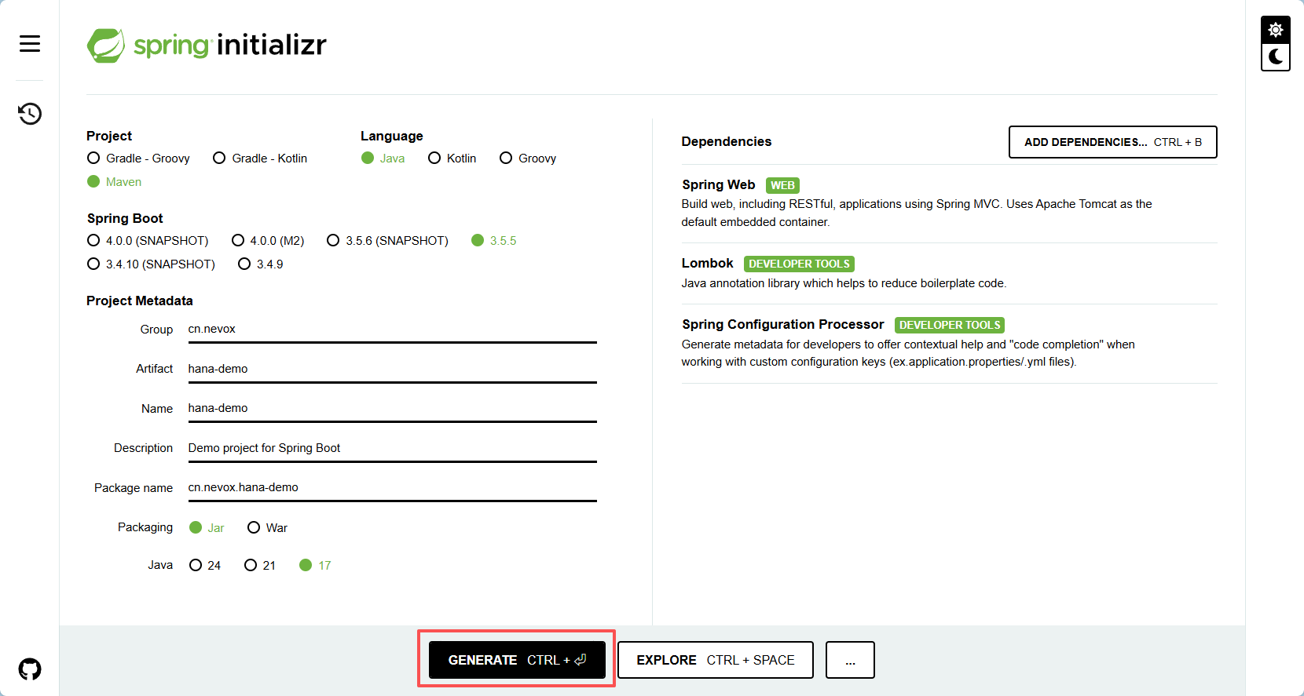The width and height of the screenshot is (1304, 696).
Task: Click the Spring Boot heading
Action: (125, 219)
